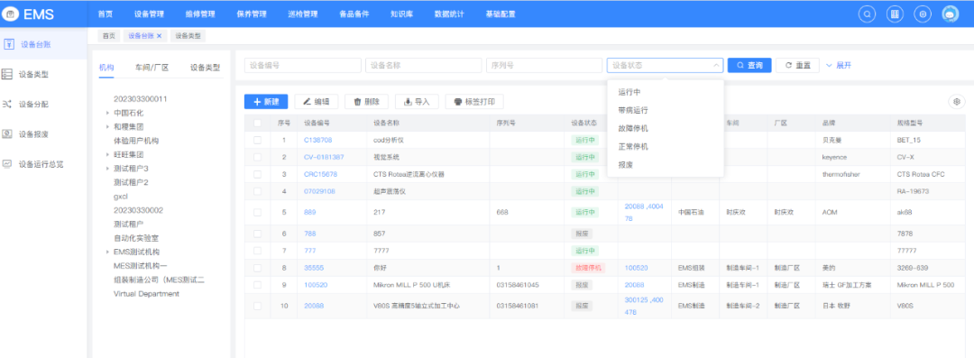This screenshot has width=974, height=358.
Task: Open table column settings gear icon
Action: pos(957,101)
